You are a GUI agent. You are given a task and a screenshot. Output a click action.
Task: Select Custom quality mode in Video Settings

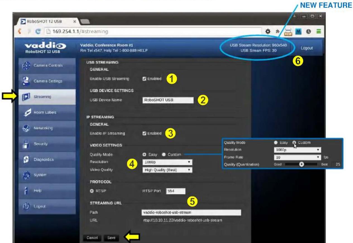(x=163, y=154)
